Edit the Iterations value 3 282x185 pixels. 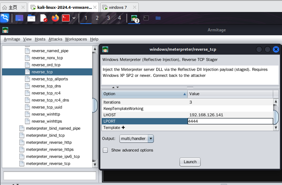[x=230, y=102]
